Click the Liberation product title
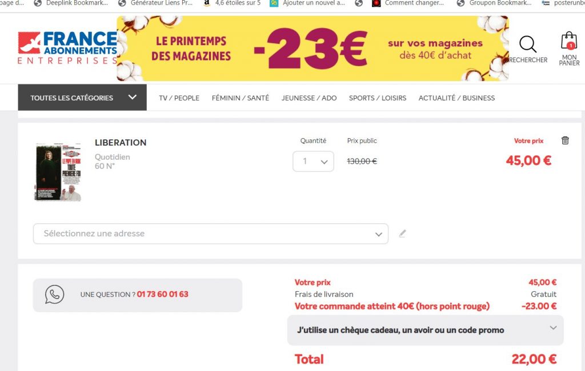Viewport: 585px width, 371px height. [x=121, y=143]
